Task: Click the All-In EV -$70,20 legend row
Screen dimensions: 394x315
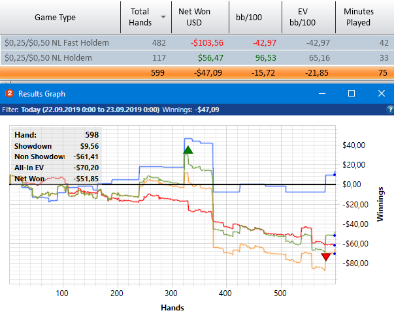Action: click(57, 168)
